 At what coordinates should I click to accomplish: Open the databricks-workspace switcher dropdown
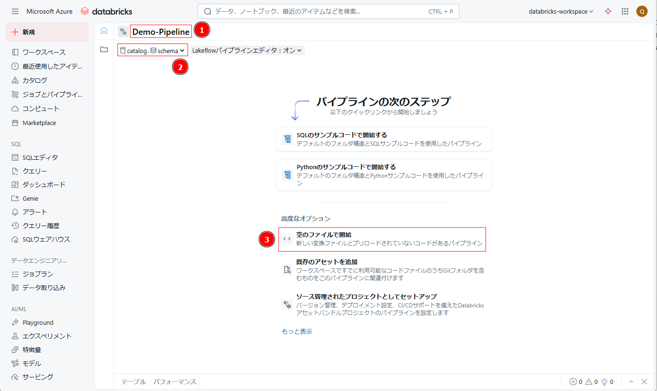click(x=561, y=11)
